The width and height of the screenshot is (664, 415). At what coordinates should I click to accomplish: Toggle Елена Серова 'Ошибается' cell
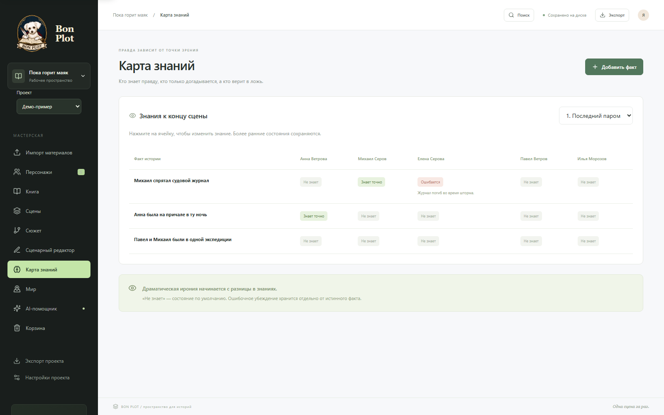pyautogui.click(x=430, y=182)
